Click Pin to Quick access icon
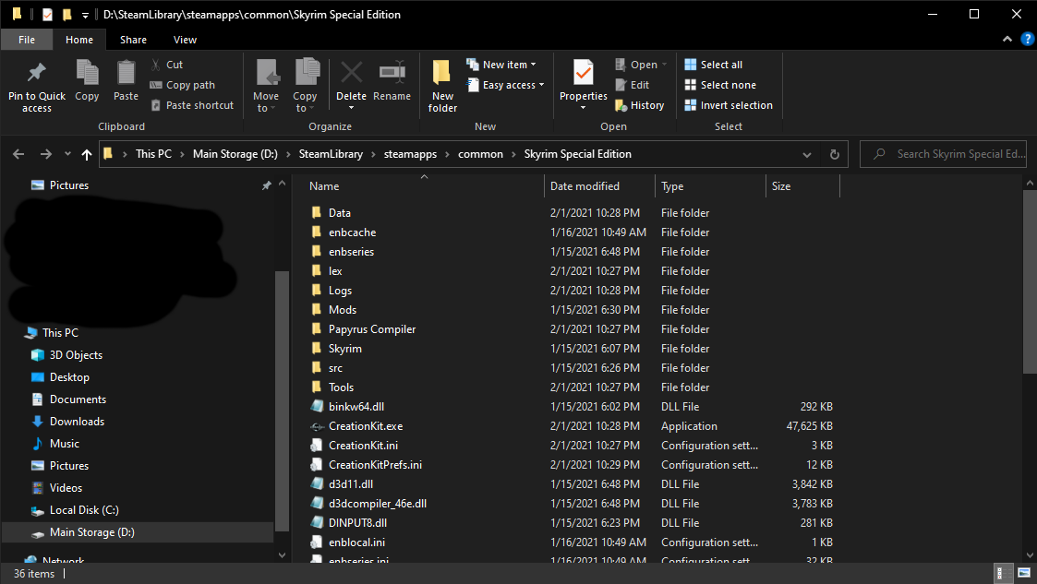Viewport: 1037px width, 584px height. tap(36, 73)
